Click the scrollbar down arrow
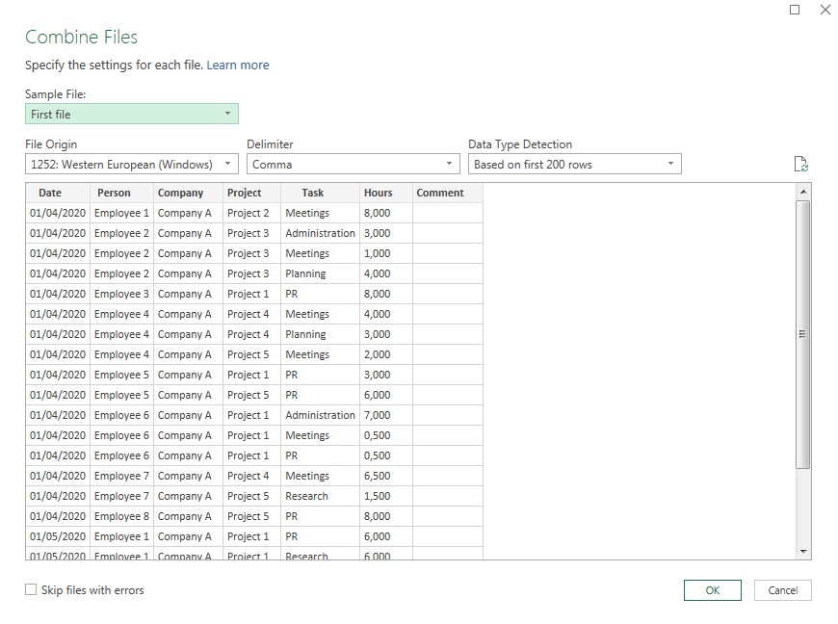The image size is (838, 624). click(x=802, y=551)
